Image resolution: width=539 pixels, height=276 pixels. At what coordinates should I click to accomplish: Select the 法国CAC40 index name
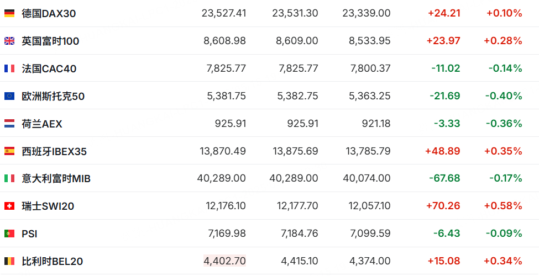(x=49, y=68)
